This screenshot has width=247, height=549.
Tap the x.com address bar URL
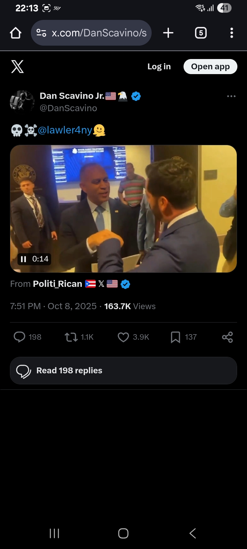click(99, 33)
